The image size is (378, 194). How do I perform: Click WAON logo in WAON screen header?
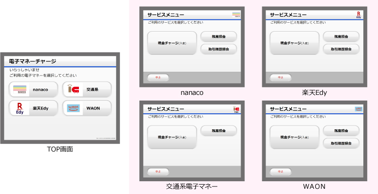pyautogui.click(x=359, y=109)
